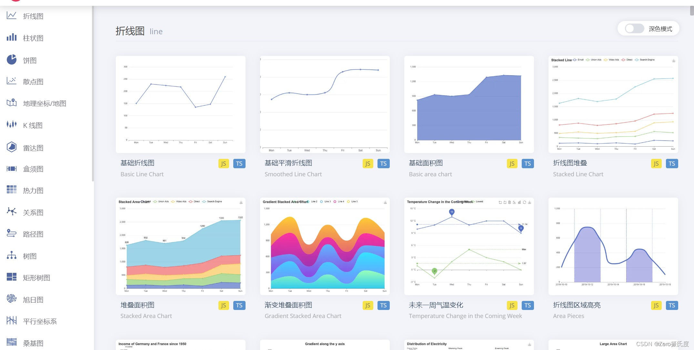Screen dimensions: 694x350
Task: Open JS version of 基础折线图
Action: [x=224, y=164]
